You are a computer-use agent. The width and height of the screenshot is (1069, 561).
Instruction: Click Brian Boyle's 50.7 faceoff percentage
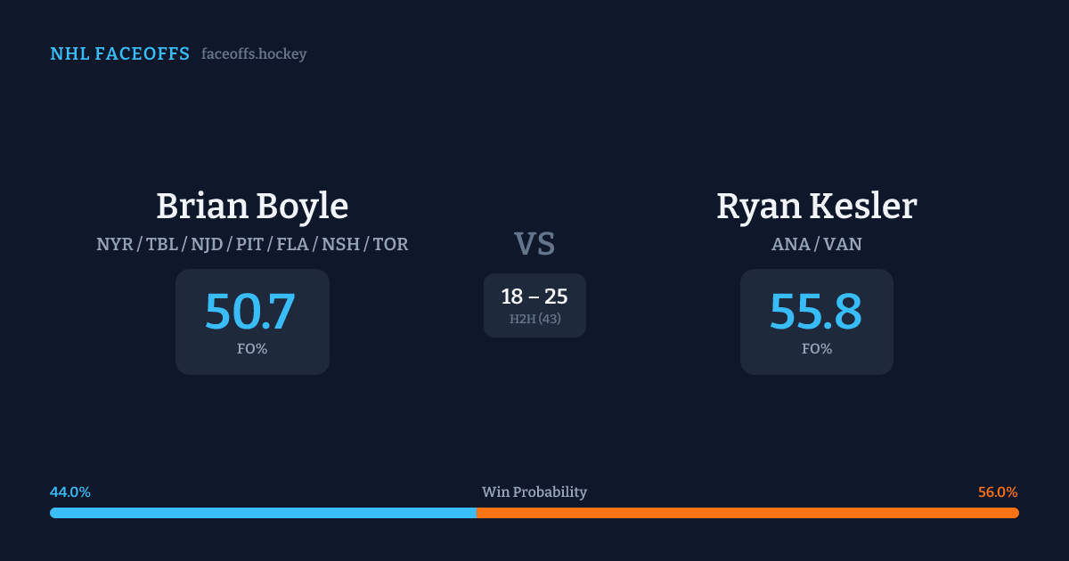coord(250,312)
